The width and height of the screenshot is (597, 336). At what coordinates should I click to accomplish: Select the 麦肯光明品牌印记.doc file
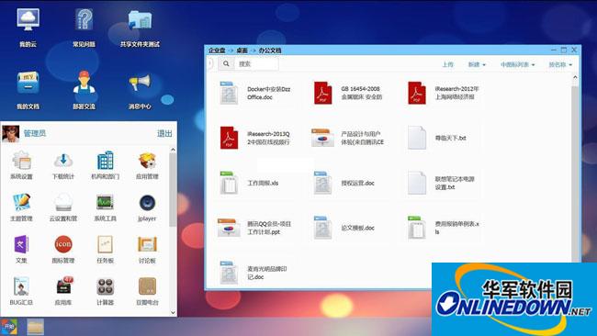[x=229, y=273]
